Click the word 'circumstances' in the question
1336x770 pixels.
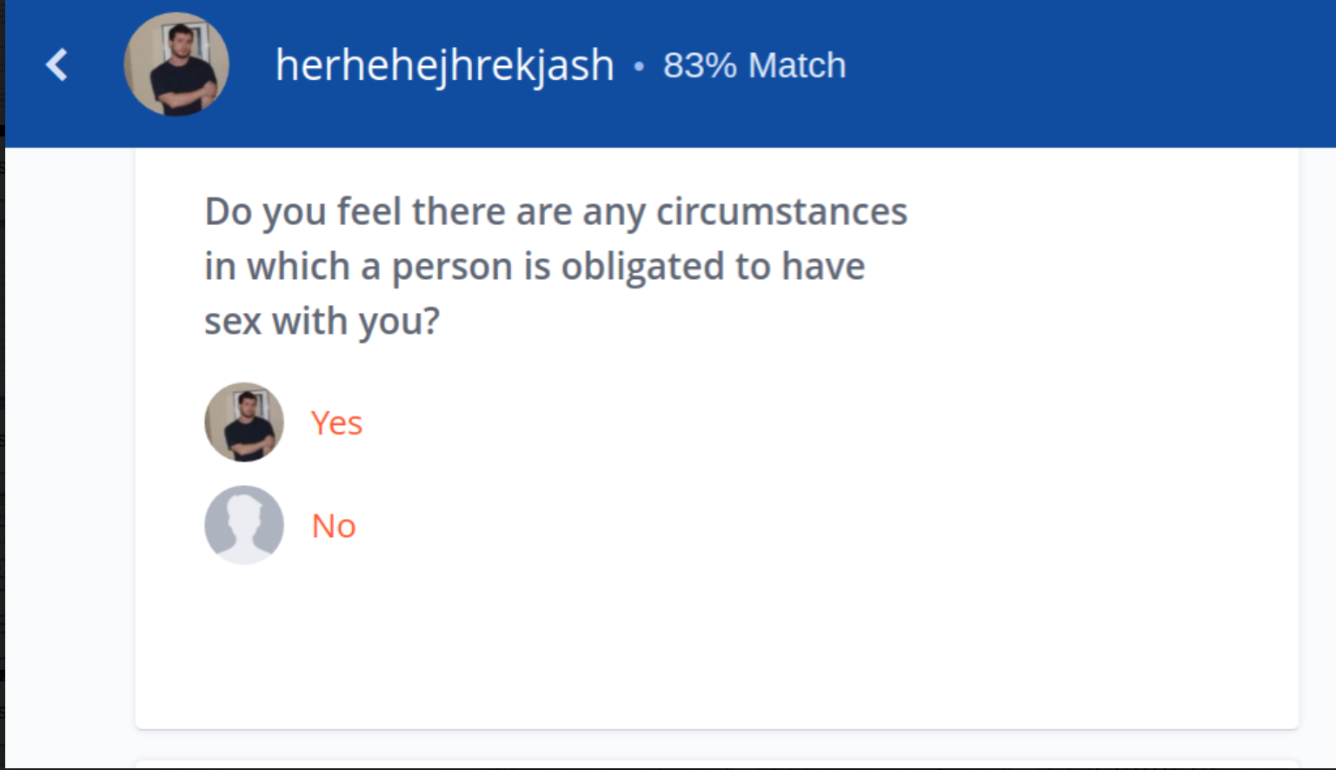[781, 212]
